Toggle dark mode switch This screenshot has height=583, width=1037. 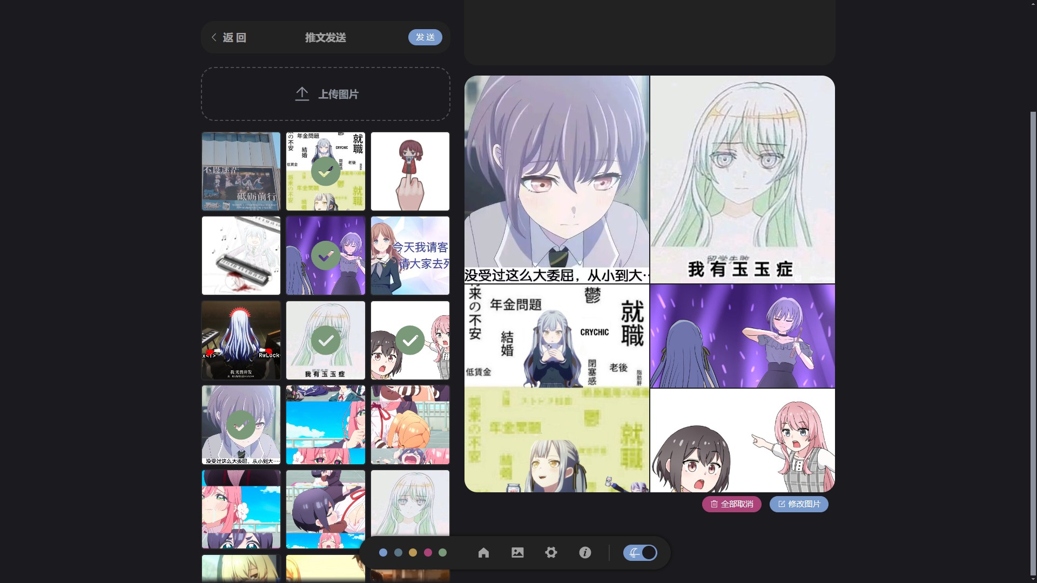point(640,552)
